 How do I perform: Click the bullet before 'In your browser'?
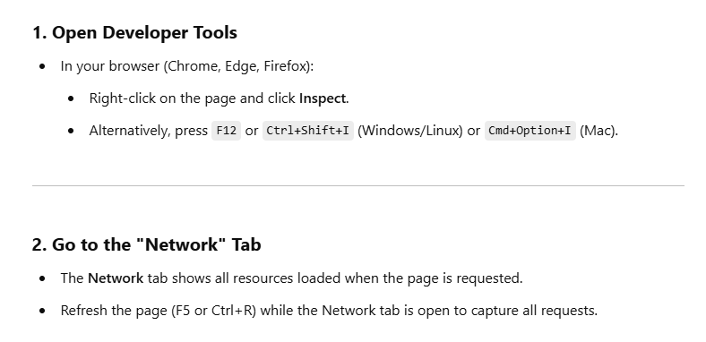point(42,67)
